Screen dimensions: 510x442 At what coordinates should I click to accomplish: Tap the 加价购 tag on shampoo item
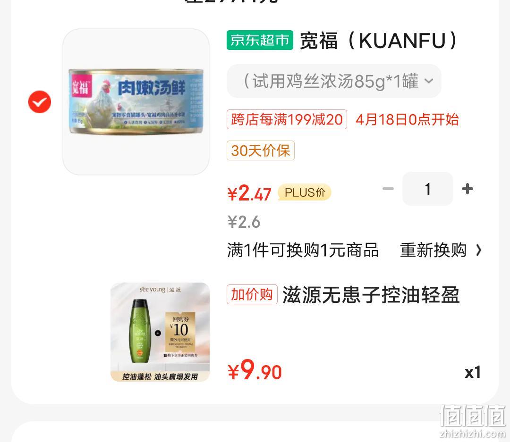click(x=252, y=294)
